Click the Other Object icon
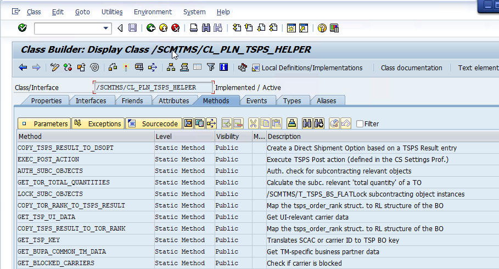The width and height of the screenshot is (499, 269). [81, 68]
